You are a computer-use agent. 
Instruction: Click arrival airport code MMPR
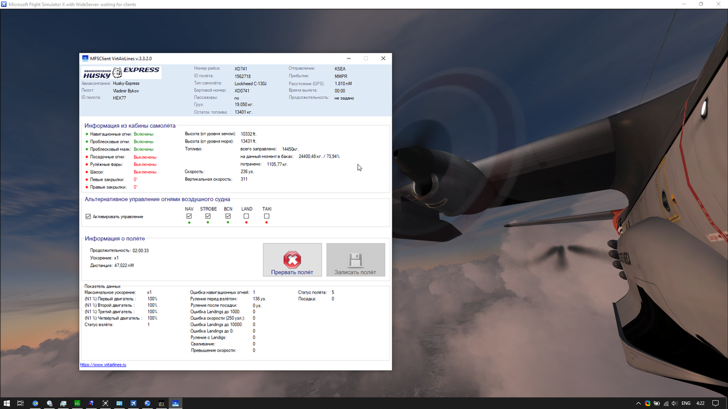[x=341, y=76]
